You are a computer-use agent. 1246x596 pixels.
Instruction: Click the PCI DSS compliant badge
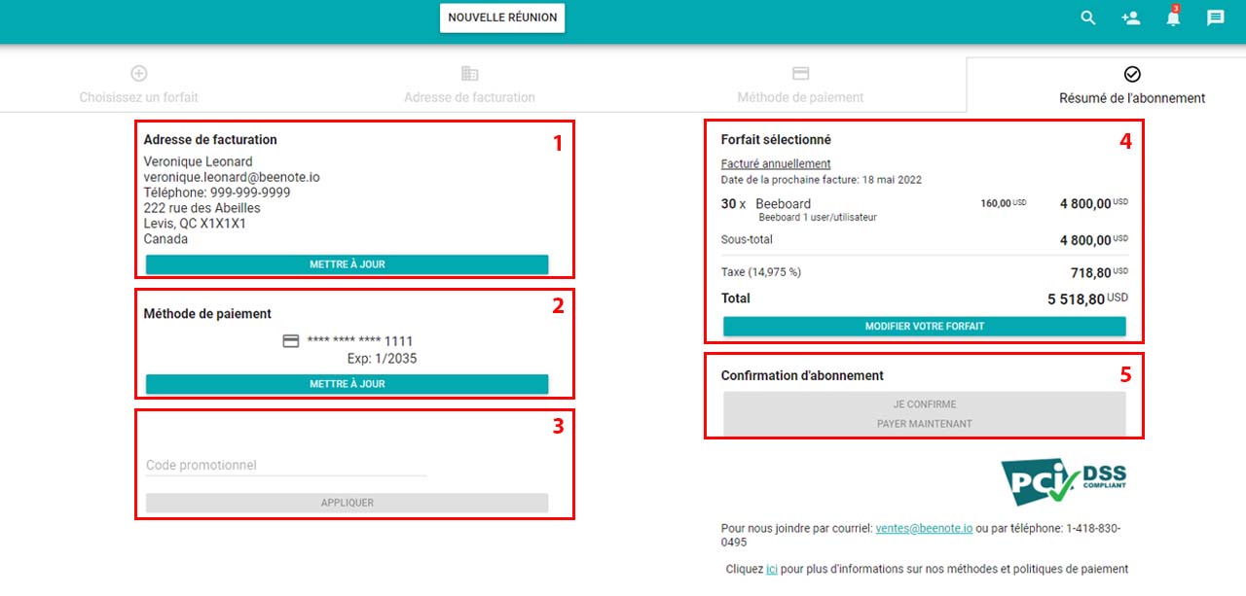[1063, 481]
